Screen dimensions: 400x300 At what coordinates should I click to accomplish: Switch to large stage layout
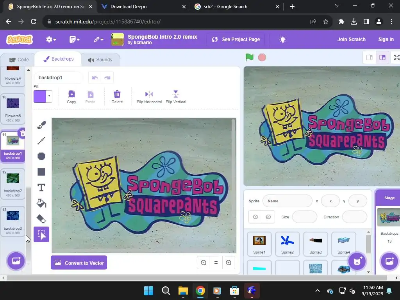[x=382, y=57]
